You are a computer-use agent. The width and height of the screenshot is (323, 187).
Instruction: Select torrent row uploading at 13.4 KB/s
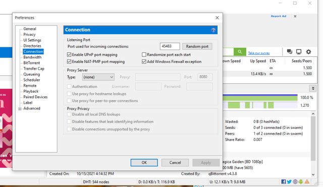[268, 74]
